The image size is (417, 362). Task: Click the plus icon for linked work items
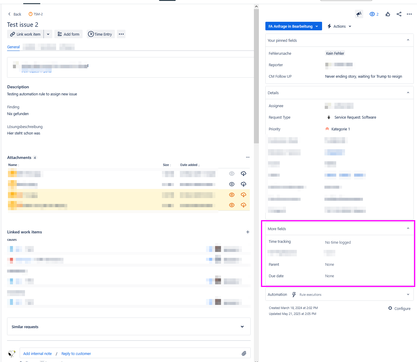pyautogui.click(x=248, y=232)
